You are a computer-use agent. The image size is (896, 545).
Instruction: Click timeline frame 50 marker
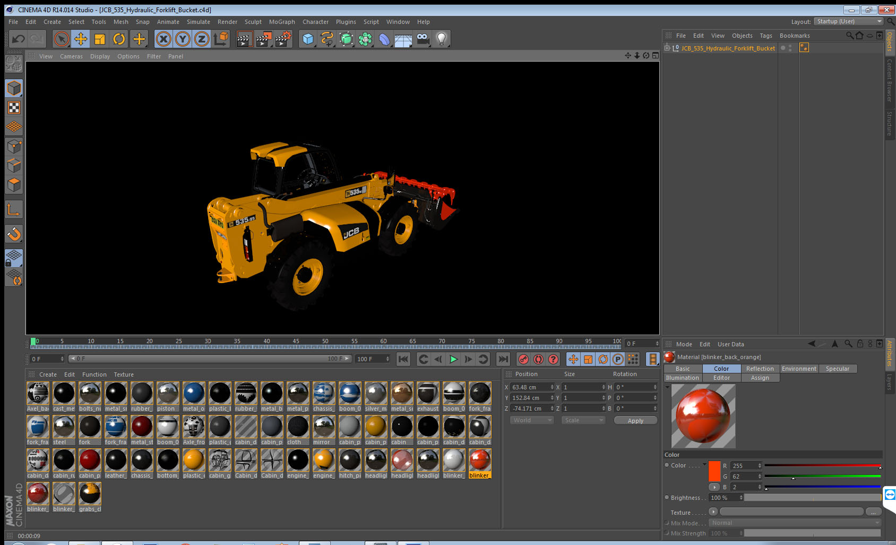pos(325,341)
